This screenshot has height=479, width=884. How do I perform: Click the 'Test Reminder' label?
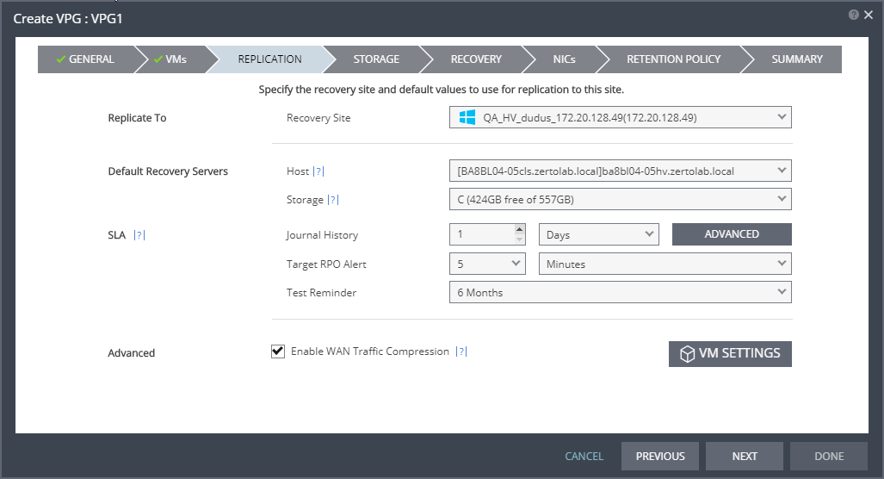pos(321,293)
